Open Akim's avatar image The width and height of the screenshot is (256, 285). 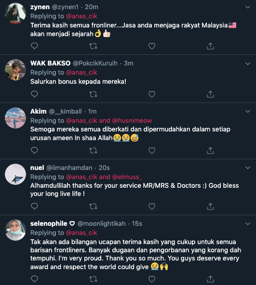pyautogui.click(x=15, y=118)
